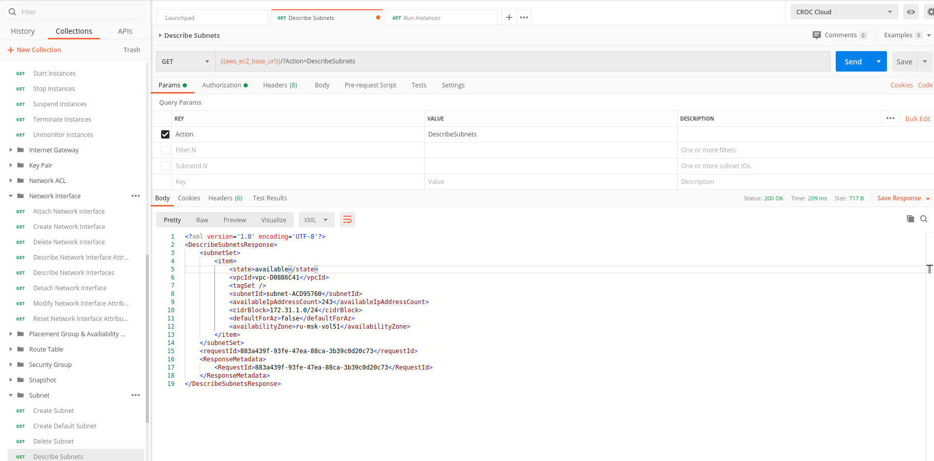This screenshot has width=934, height=461.
Task: Open Bulk Edit for params
Action: pos(918,119)
